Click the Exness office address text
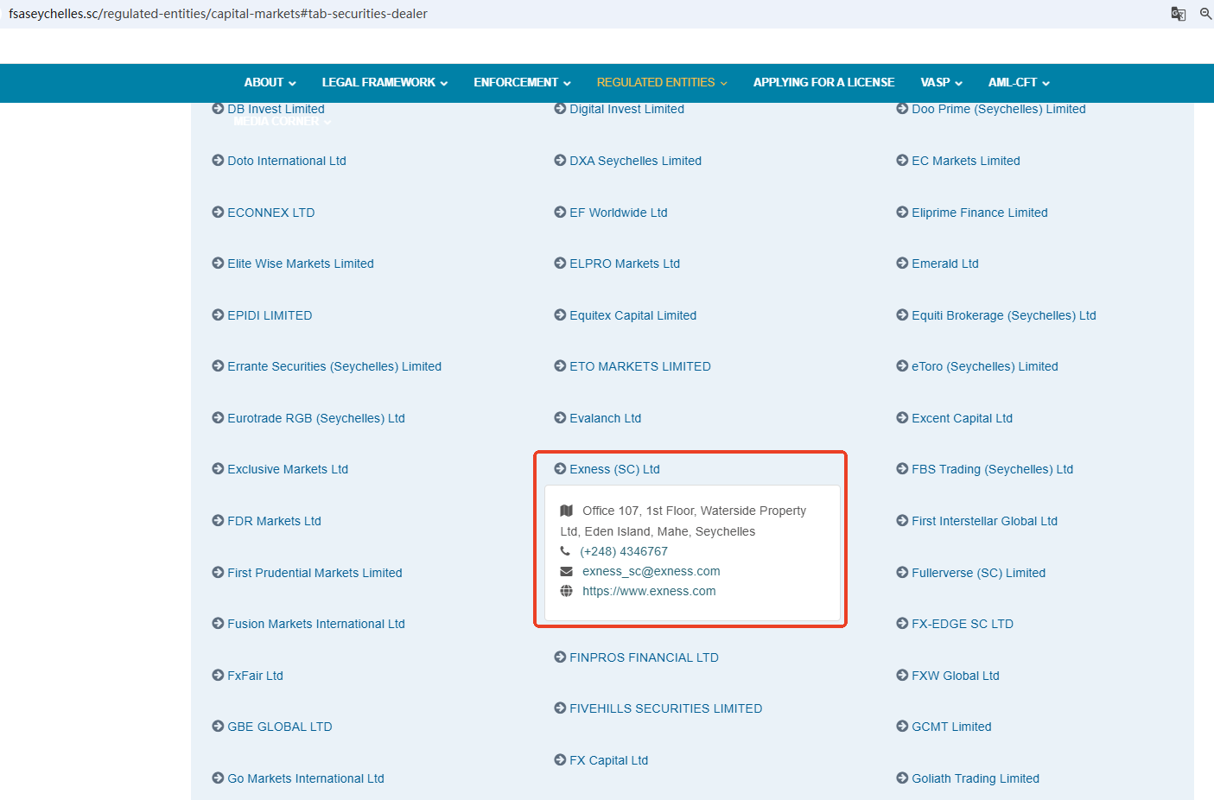 [x=683, y=521]
